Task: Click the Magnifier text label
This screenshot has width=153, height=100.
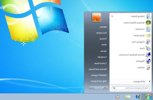Action: tap(140, 61)
